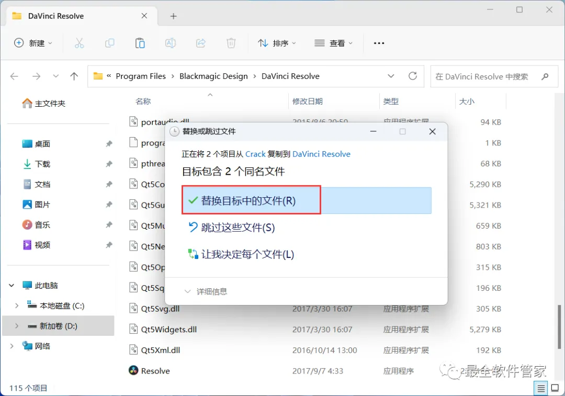Viewport: 565px width, 396px height.
Task: Select 新加卷 (D:) drive
Action: [x=59, y=326]
